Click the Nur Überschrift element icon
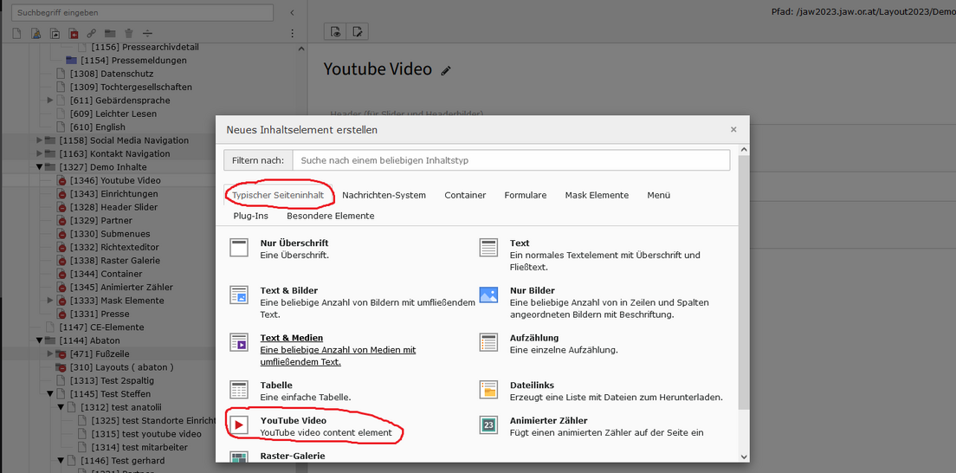Image resolution: width=956 pixels, height=473 pixels. point(239,248)
